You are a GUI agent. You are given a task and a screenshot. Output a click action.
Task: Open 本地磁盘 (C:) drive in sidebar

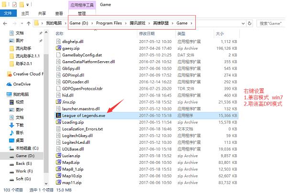(x=27, y=148)
